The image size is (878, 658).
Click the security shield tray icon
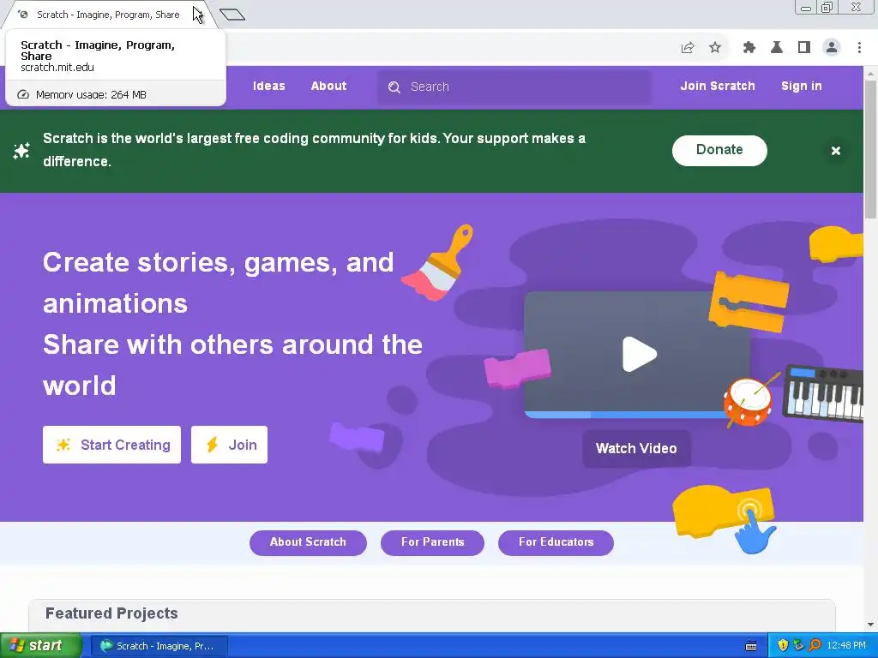(783, 646)
